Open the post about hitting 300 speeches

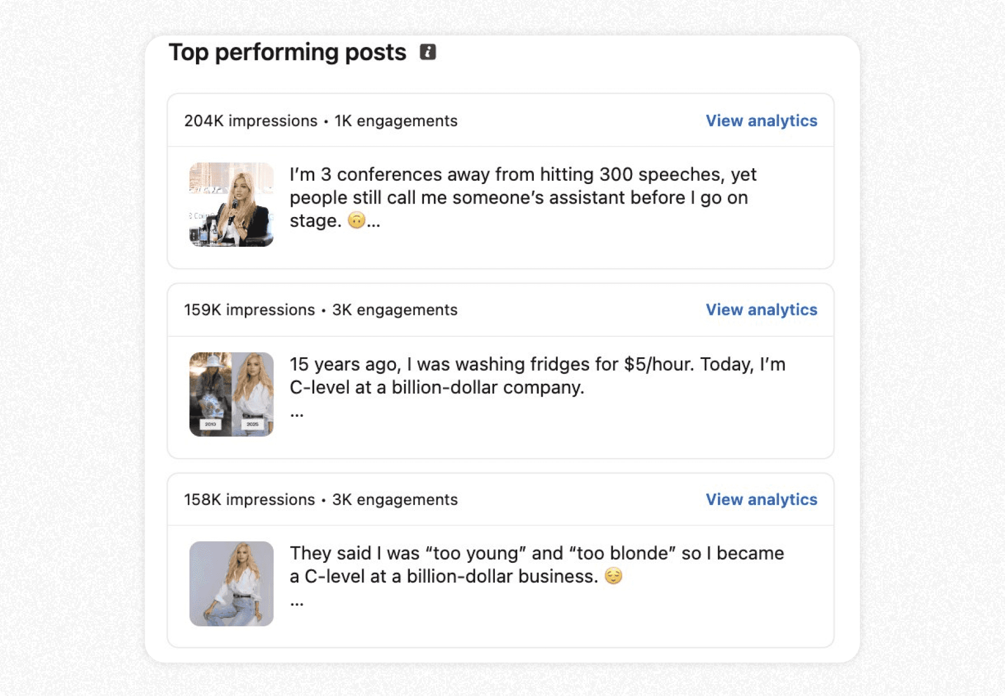[x=523, y=198]
